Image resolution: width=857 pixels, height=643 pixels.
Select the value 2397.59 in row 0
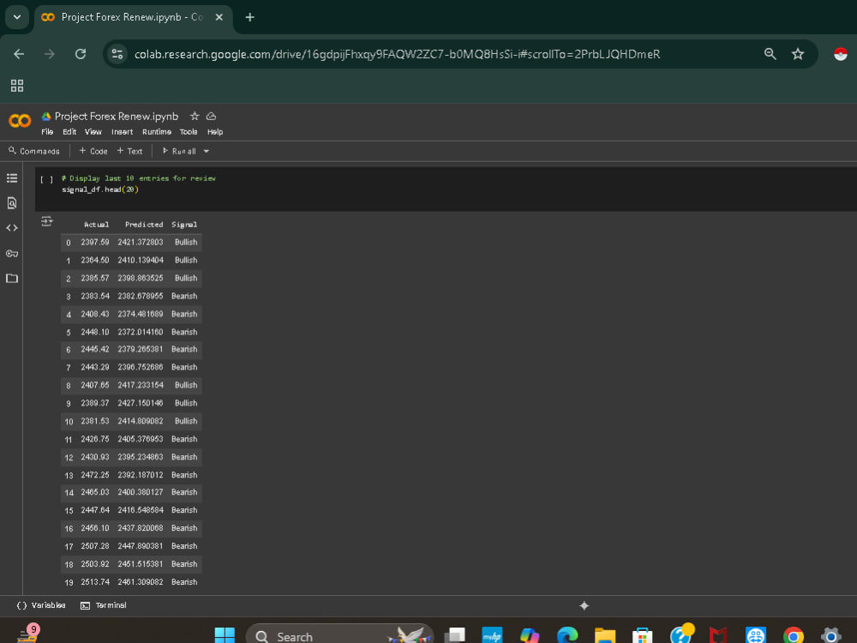(x=95, y=243)
